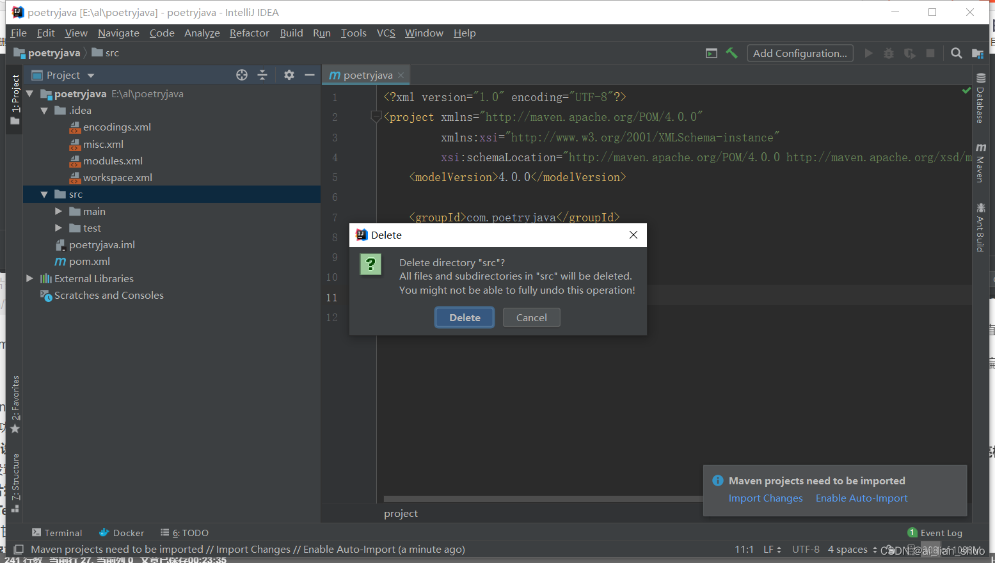
Task: Toggle the Maven tool window
Action: pyautogui.click(x=980, y=163)
